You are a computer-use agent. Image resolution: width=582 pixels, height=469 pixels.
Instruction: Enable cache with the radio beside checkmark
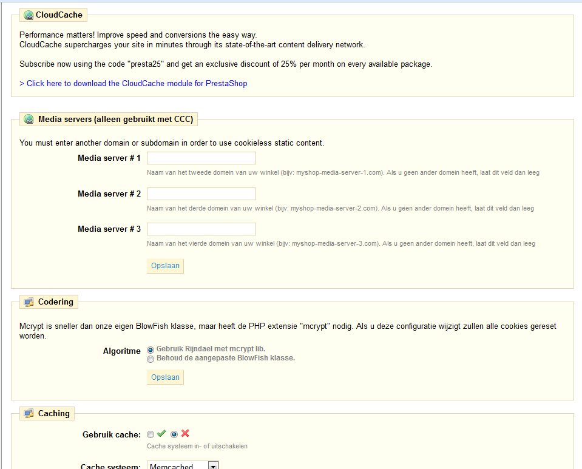(x=151, y=434)
